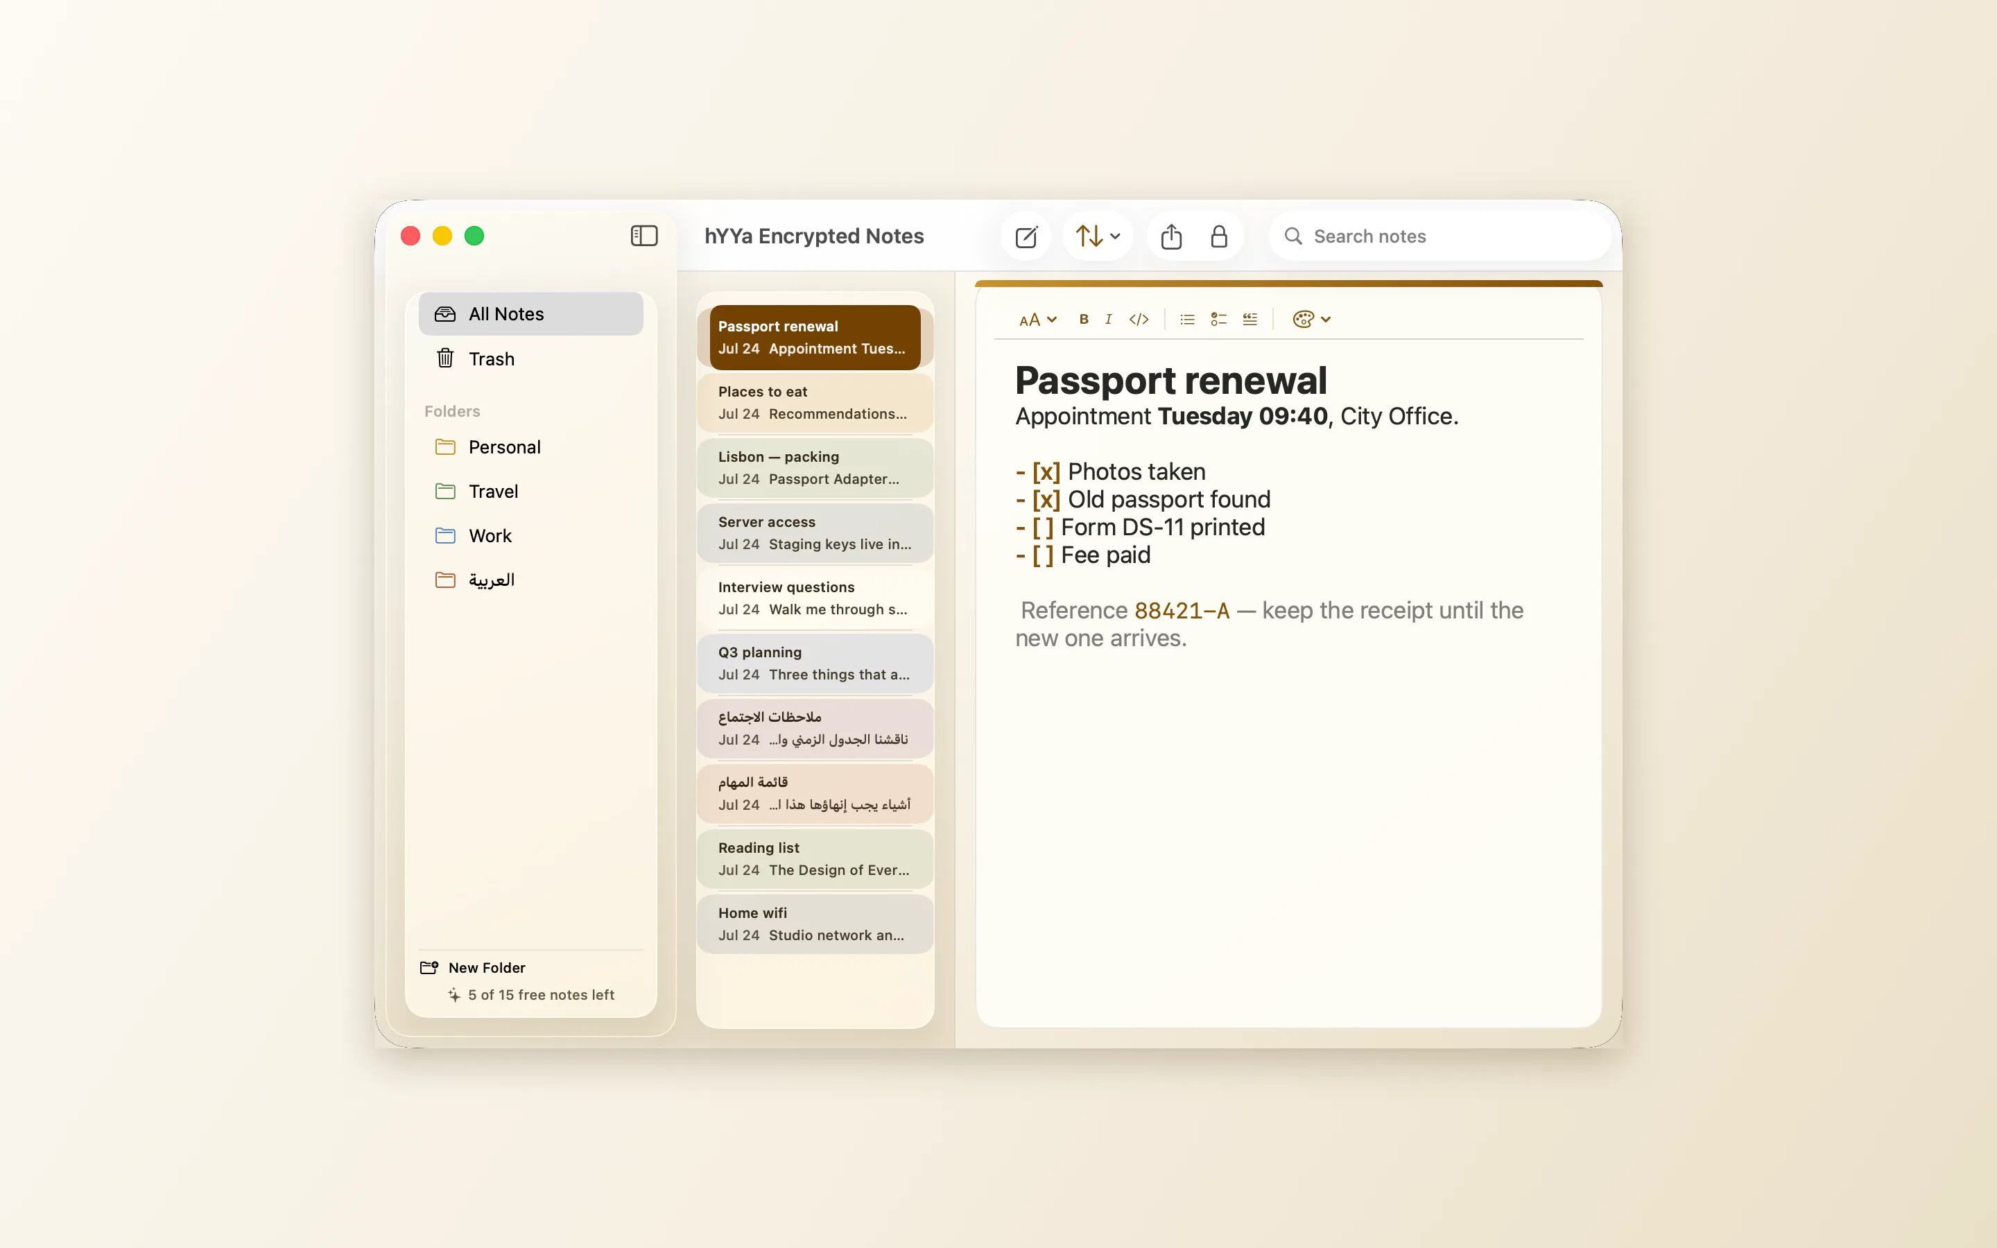Toggle the sidebar panel icon
Image resolution: width=1997 pixels, height=1248 pixels.
tap(643, 236)
